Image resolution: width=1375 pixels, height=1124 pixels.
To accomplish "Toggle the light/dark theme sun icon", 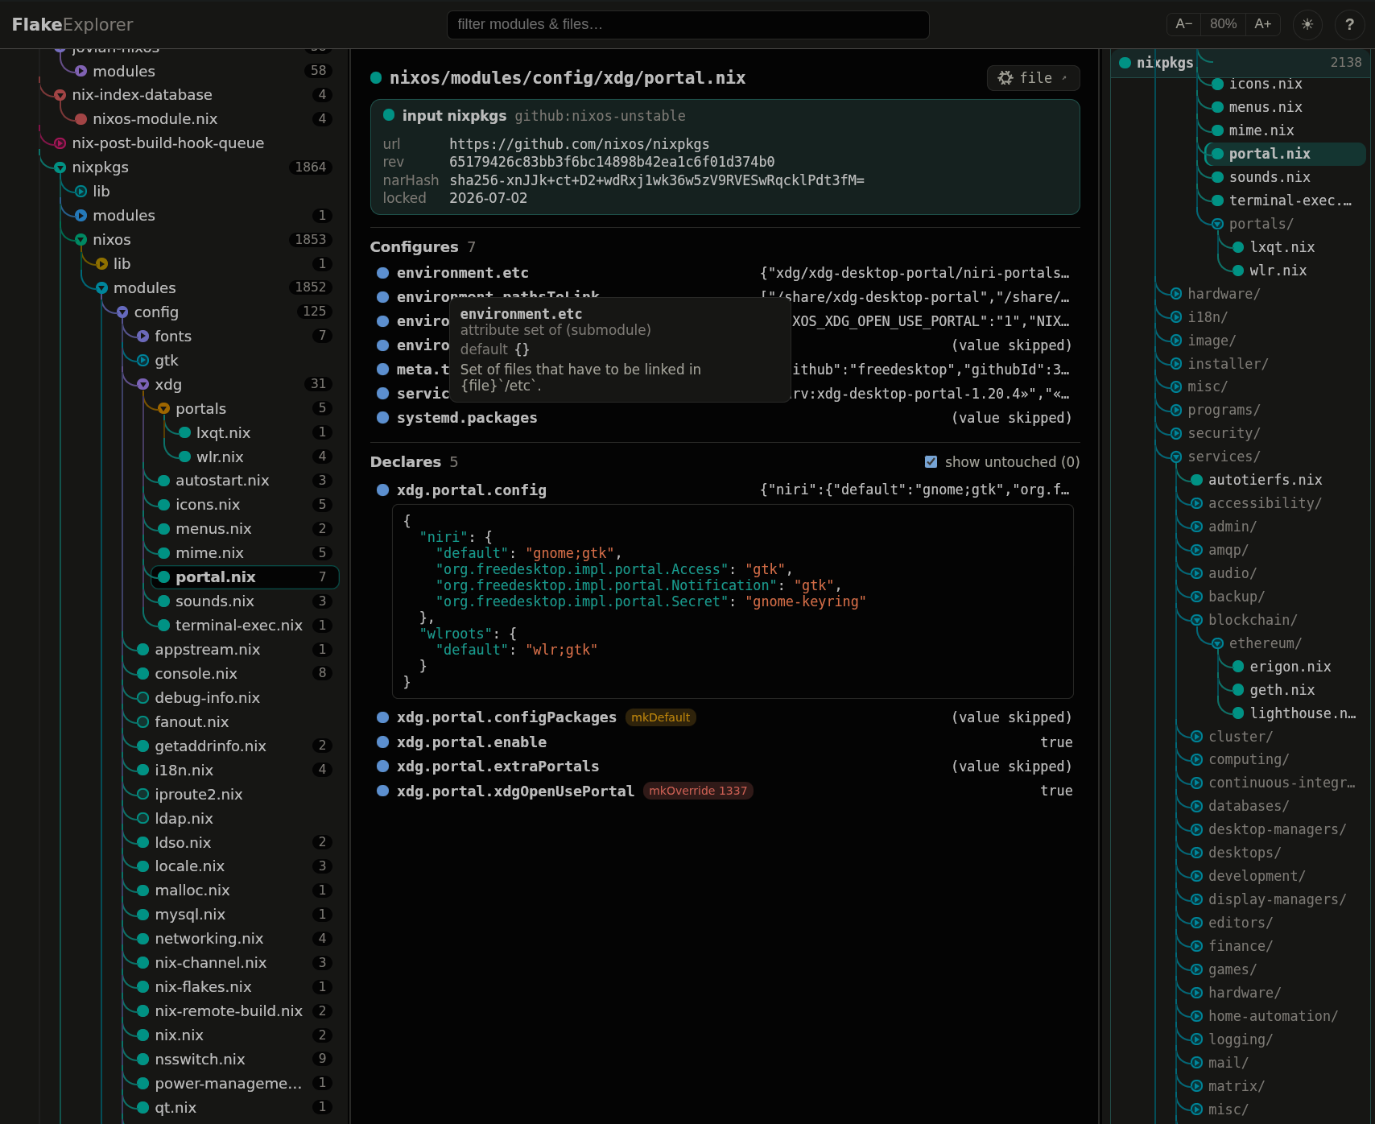I will tap(1307, 24).
